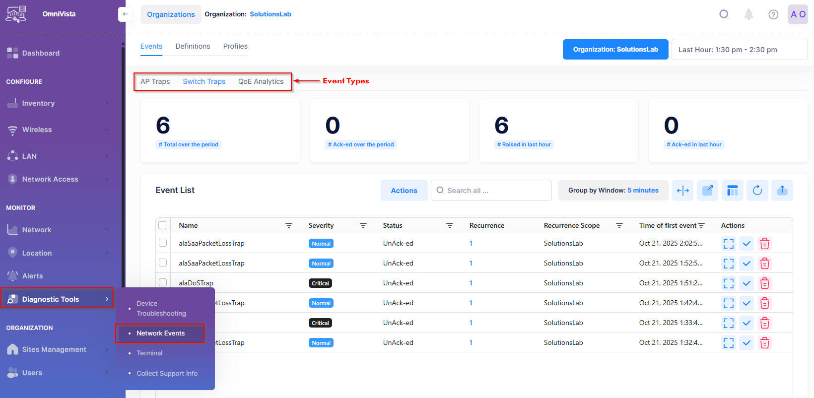Switch to the Definitions tab
The width and height of the screenshot is (814, 398).
point(193,46)
